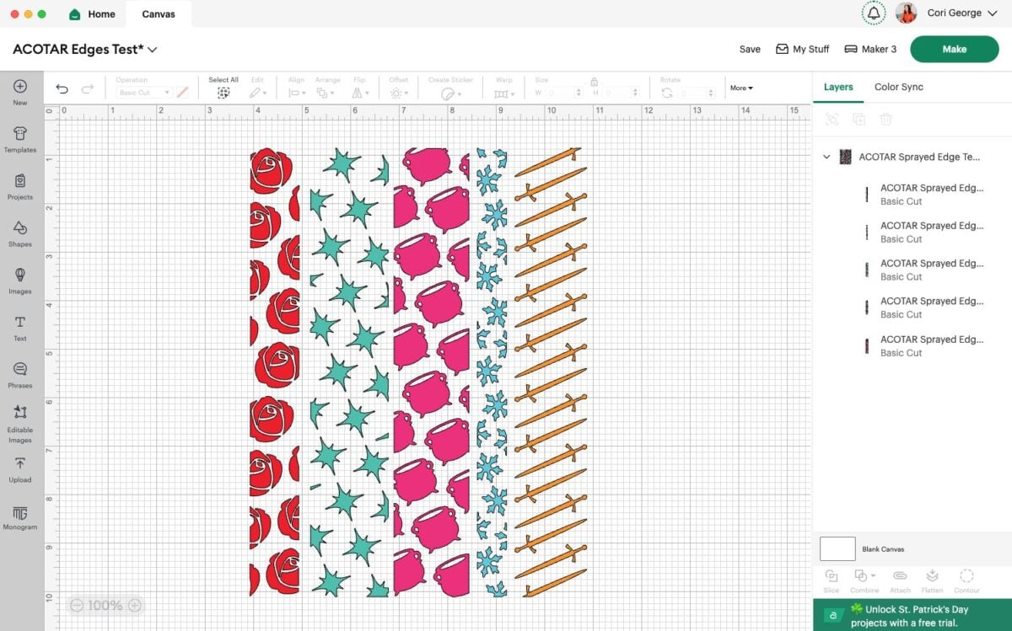Open the Create Sticker dropdown
This screenshot has width=1012, height=631.
(450, 94)
